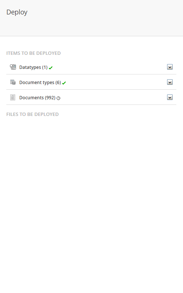Viewport: 183px width, 293px height.
Task: Click the Items To Be Deployed heading
Action: point(34,53)
